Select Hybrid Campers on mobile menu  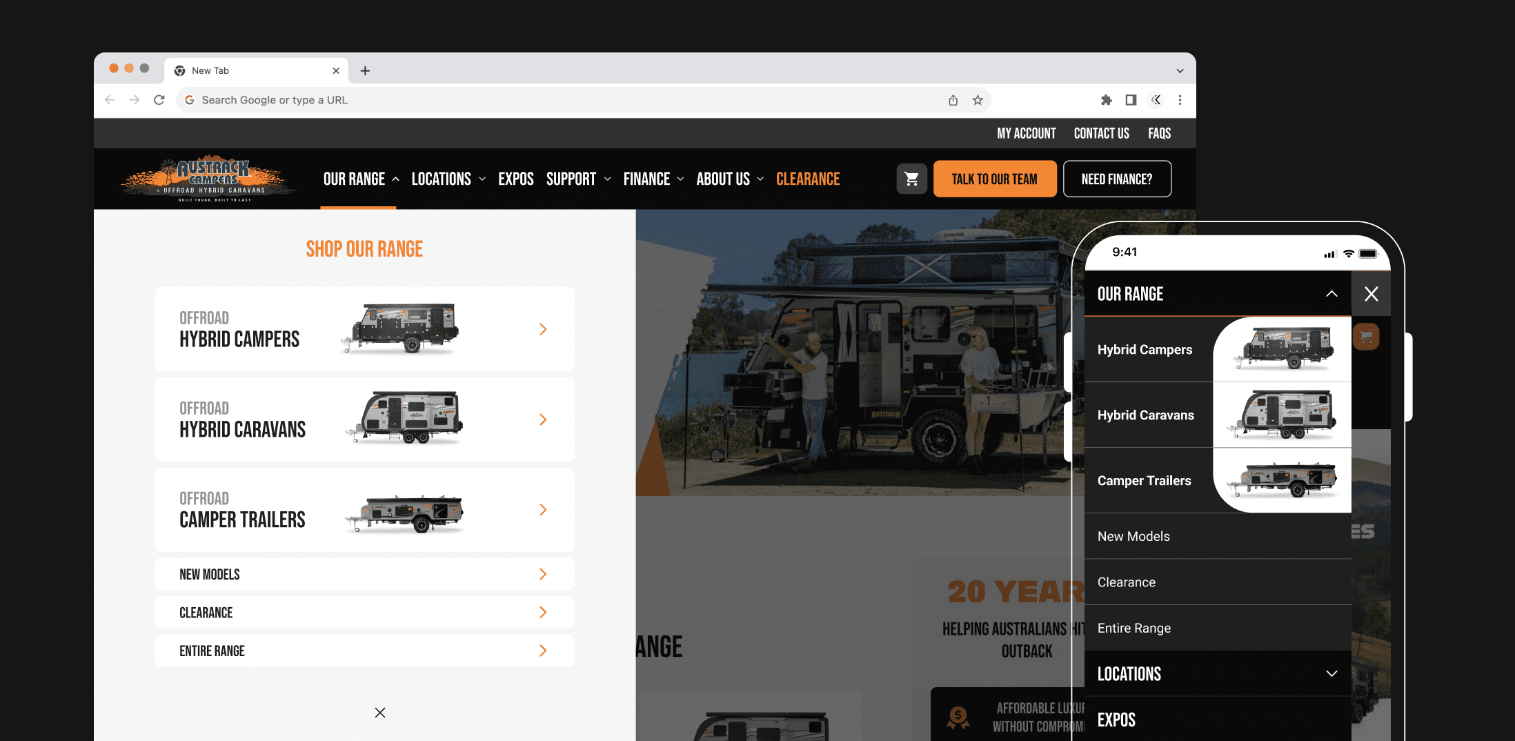pyautogui.click(x=1145, y=350)
